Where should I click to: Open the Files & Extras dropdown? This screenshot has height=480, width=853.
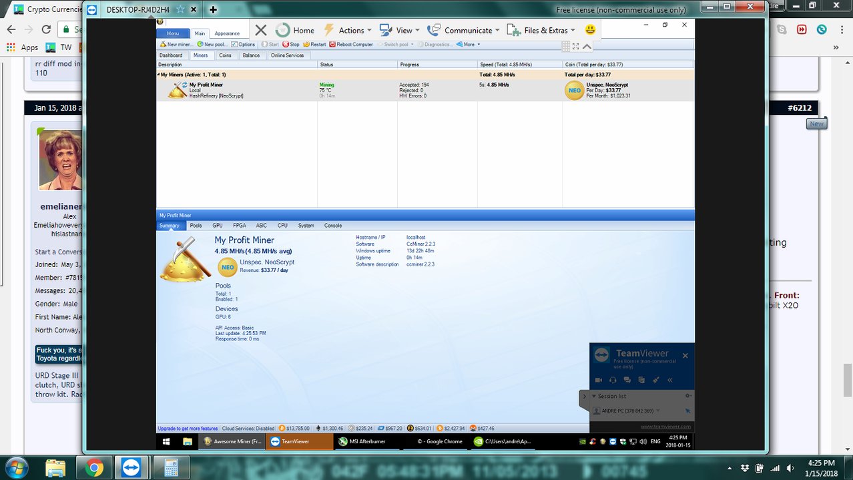pyautogui.click(x=541, y=30)
